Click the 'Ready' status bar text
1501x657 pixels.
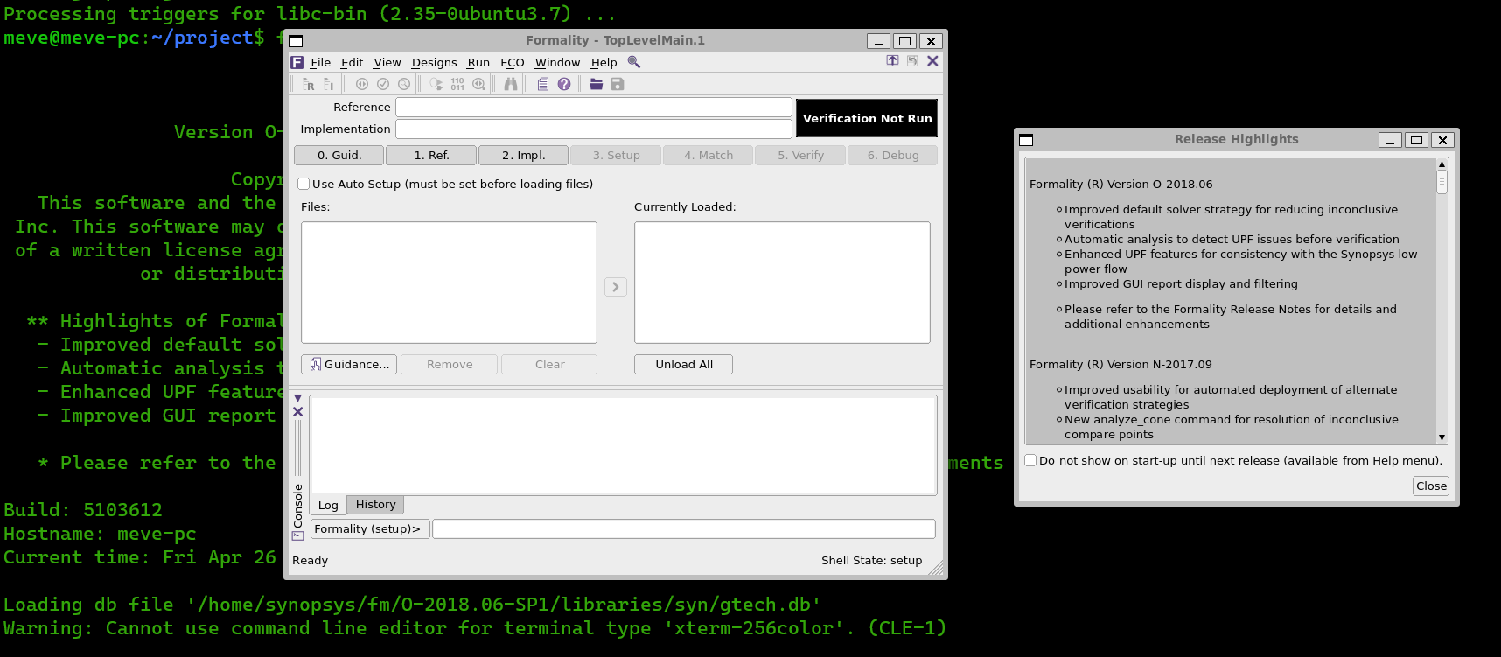pos(310,560)
